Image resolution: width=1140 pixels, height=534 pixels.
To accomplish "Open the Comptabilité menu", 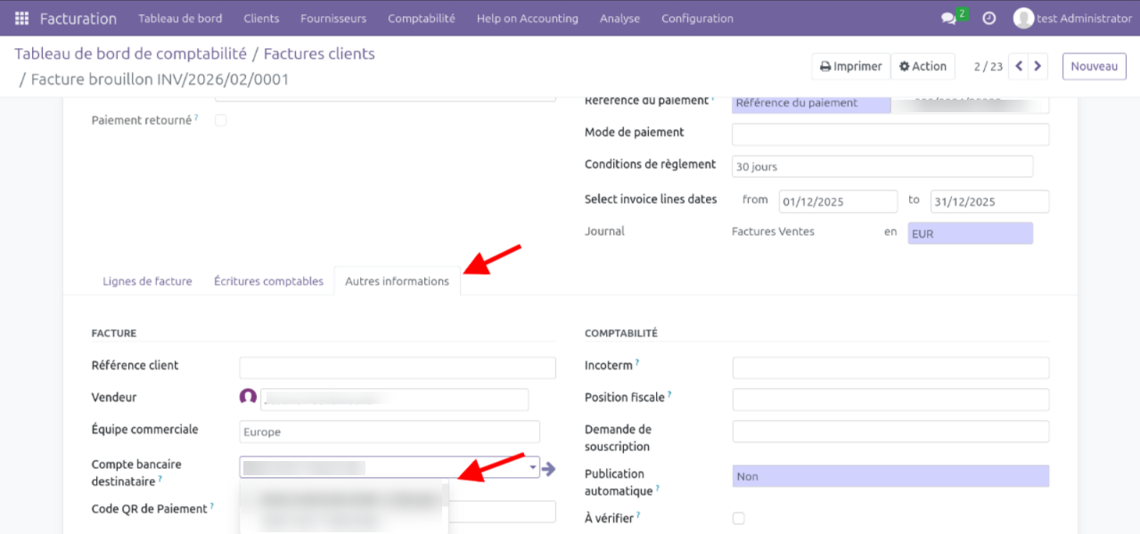I will point(421,18).
